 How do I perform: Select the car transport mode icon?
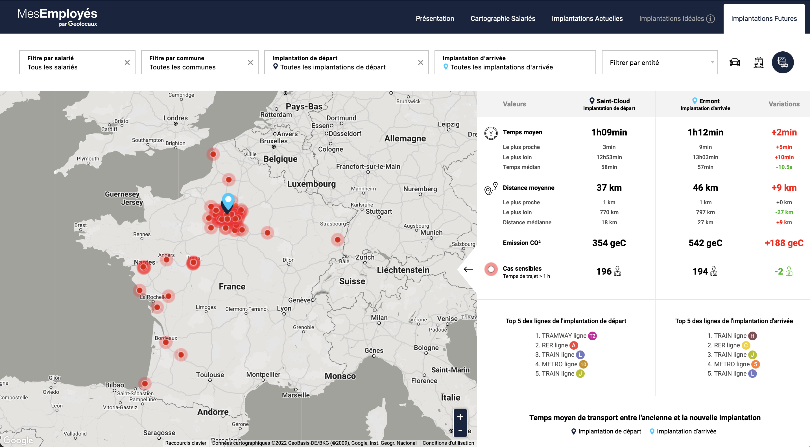point(735,62)
